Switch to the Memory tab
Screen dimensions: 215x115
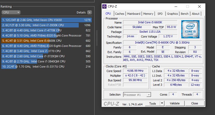pyautogui.click(x=148, y=14)
